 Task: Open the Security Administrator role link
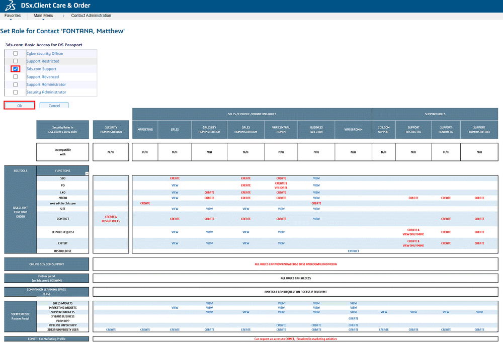46,93
